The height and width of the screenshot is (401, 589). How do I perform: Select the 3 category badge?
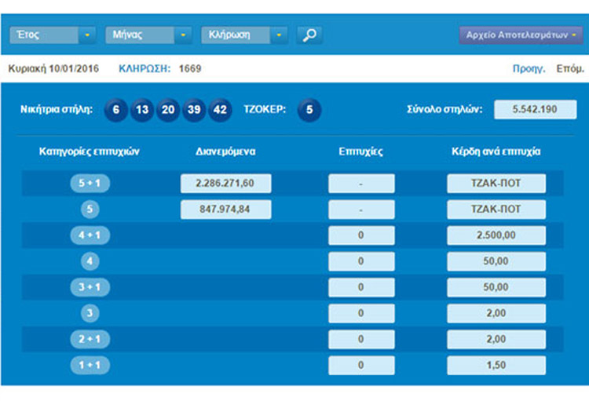(x=90, y=313)
